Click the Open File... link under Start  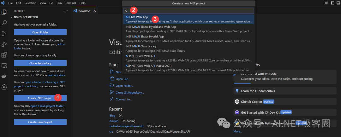point(123,79)
